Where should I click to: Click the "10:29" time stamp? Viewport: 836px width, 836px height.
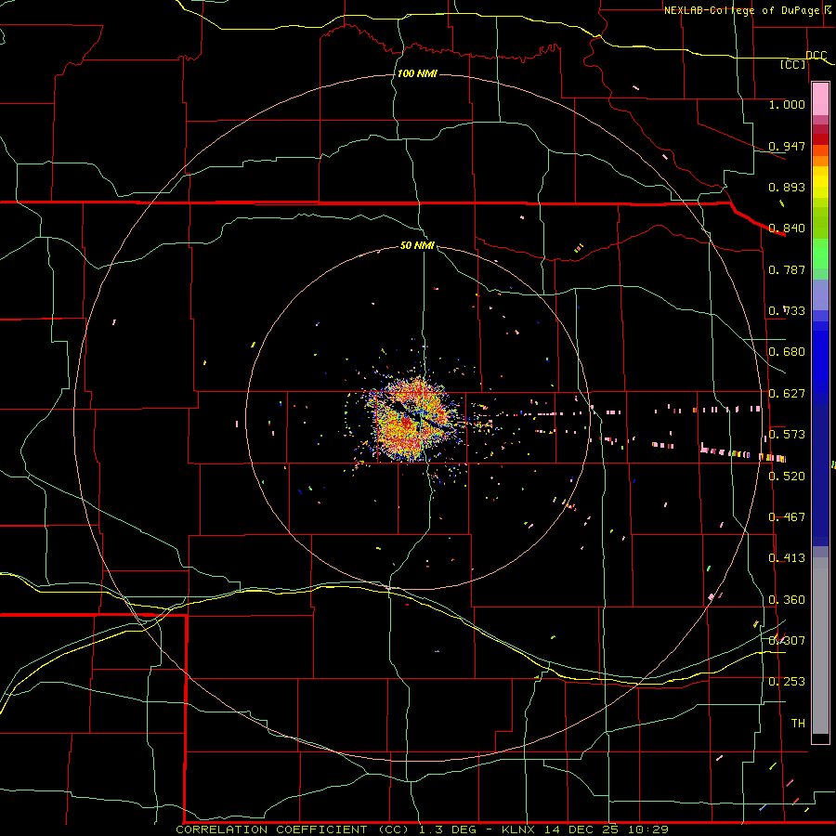648,829
